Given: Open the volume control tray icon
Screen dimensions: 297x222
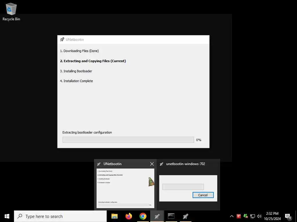Looking at the screenshot, I should (259, 216).
